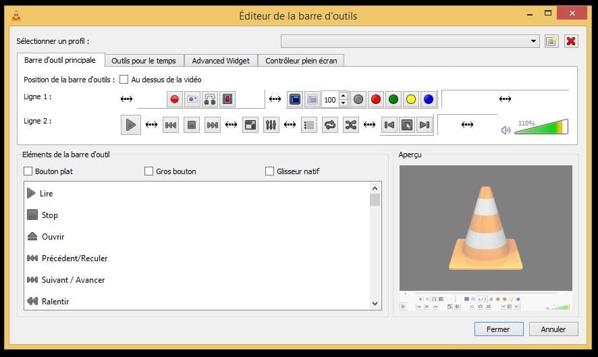Click the red round teletext button
This screenshot has width=598, height=357.
coord(376,100)
